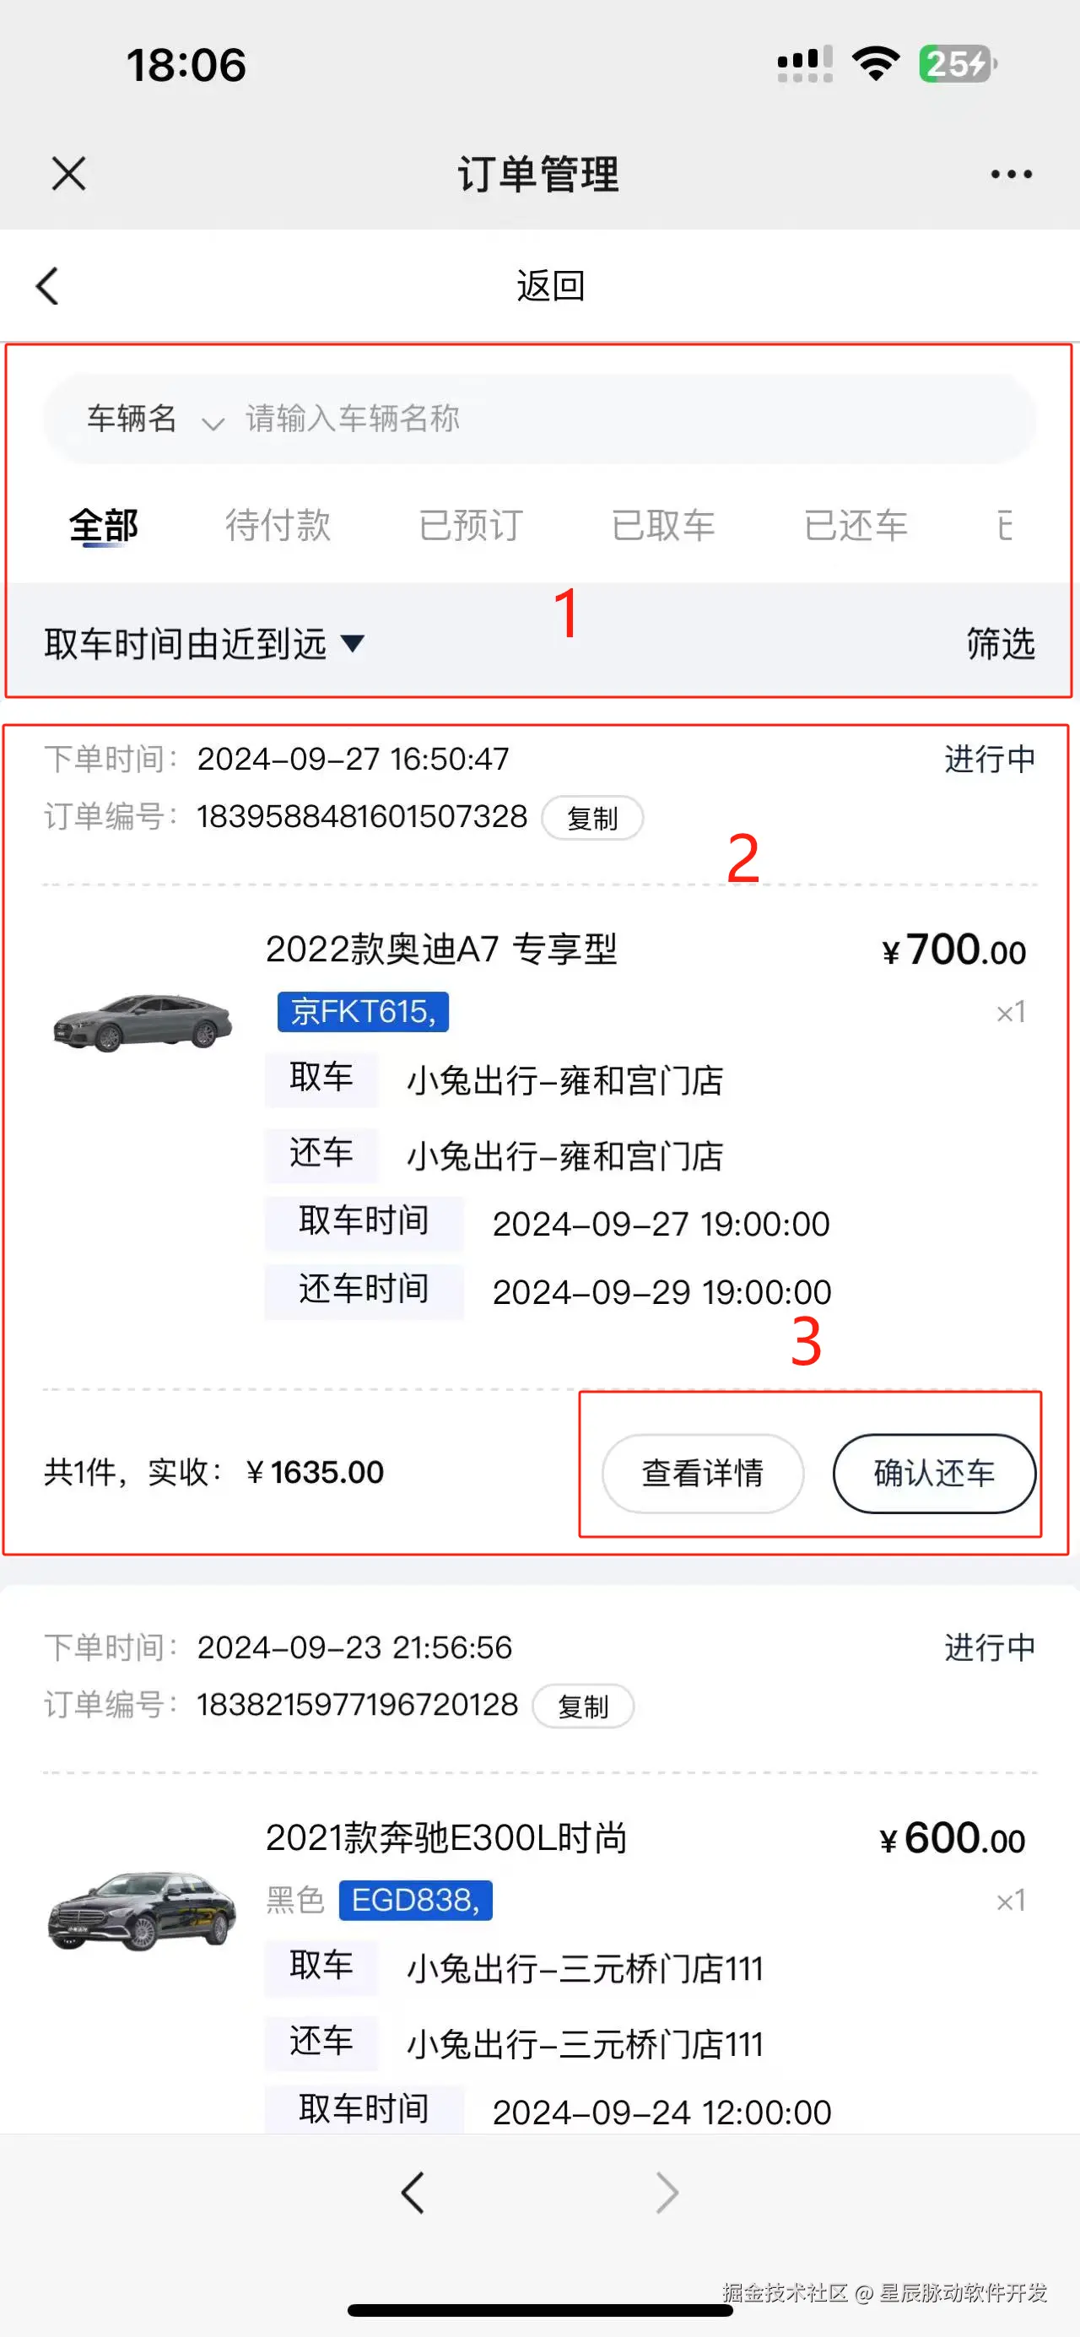Open the 筛选 filter panel
This screenshot has width=1080, height=2337.
click(x=999, y=643)
